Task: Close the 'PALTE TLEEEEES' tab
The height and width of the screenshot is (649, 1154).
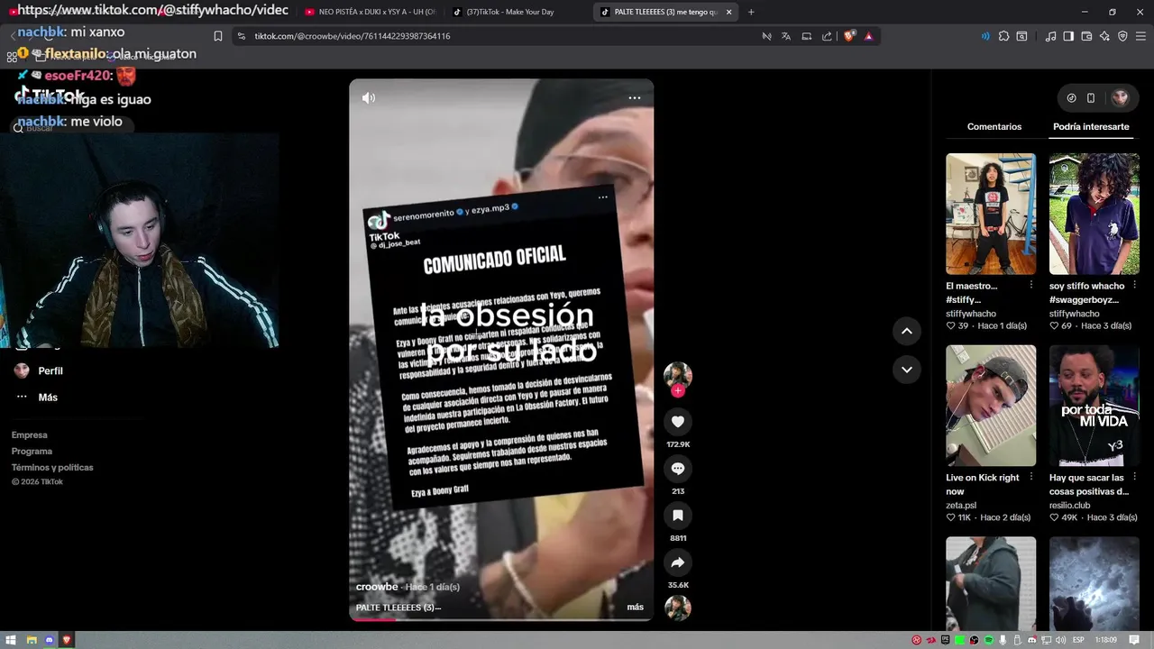Action: [728, 12]
